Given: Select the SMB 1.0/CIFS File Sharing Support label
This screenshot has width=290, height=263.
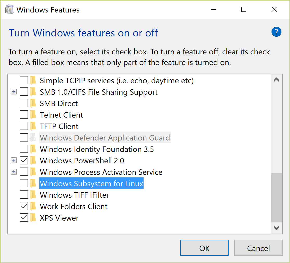Looking at the screenshot, I should (x=99, y=92).
